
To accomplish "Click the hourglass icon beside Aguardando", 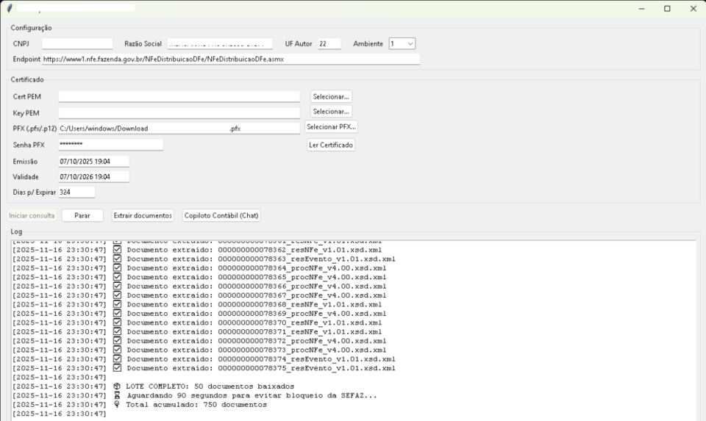I will [117, 395].
